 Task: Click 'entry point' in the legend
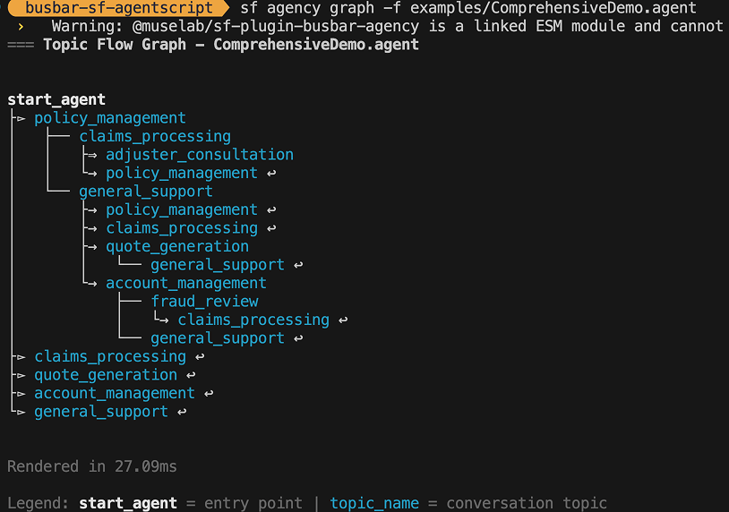[253, 503]
